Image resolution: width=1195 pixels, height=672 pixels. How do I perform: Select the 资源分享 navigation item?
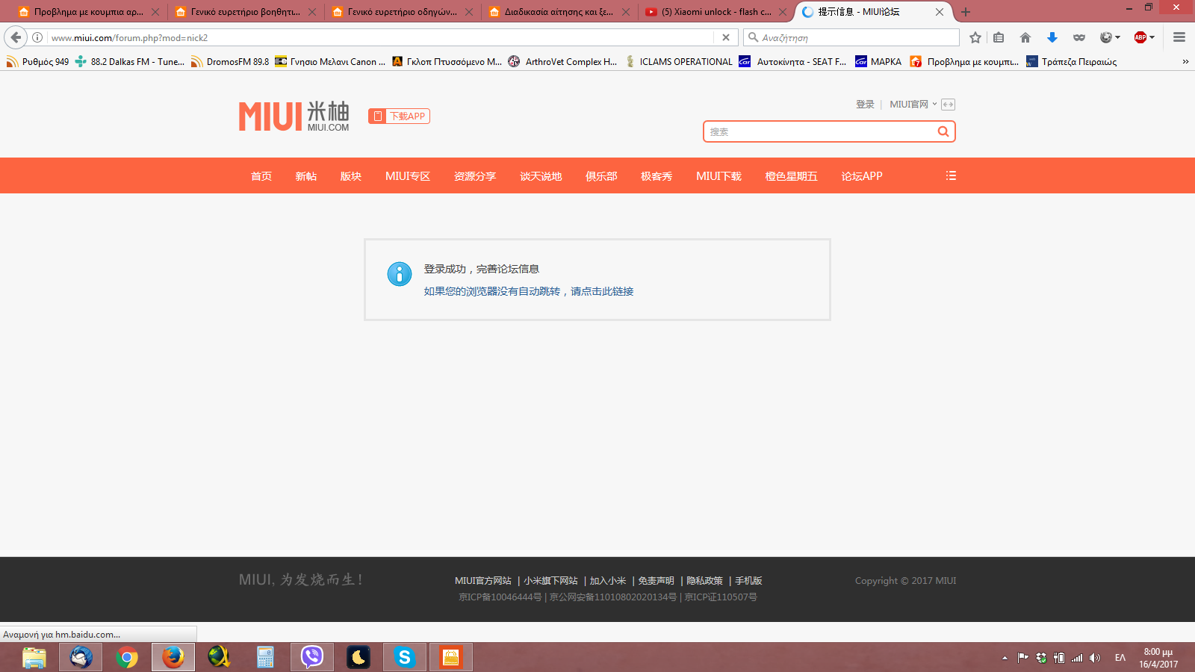(x=475, y=176)
